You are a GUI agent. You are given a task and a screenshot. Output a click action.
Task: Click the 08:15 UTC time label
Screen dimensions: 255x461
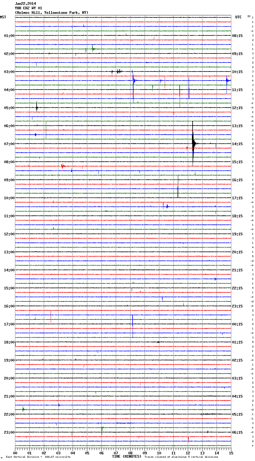[x=237, y=36]
